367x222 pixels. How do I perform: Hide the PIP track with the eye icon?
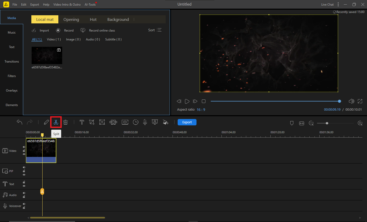[24, 175]
